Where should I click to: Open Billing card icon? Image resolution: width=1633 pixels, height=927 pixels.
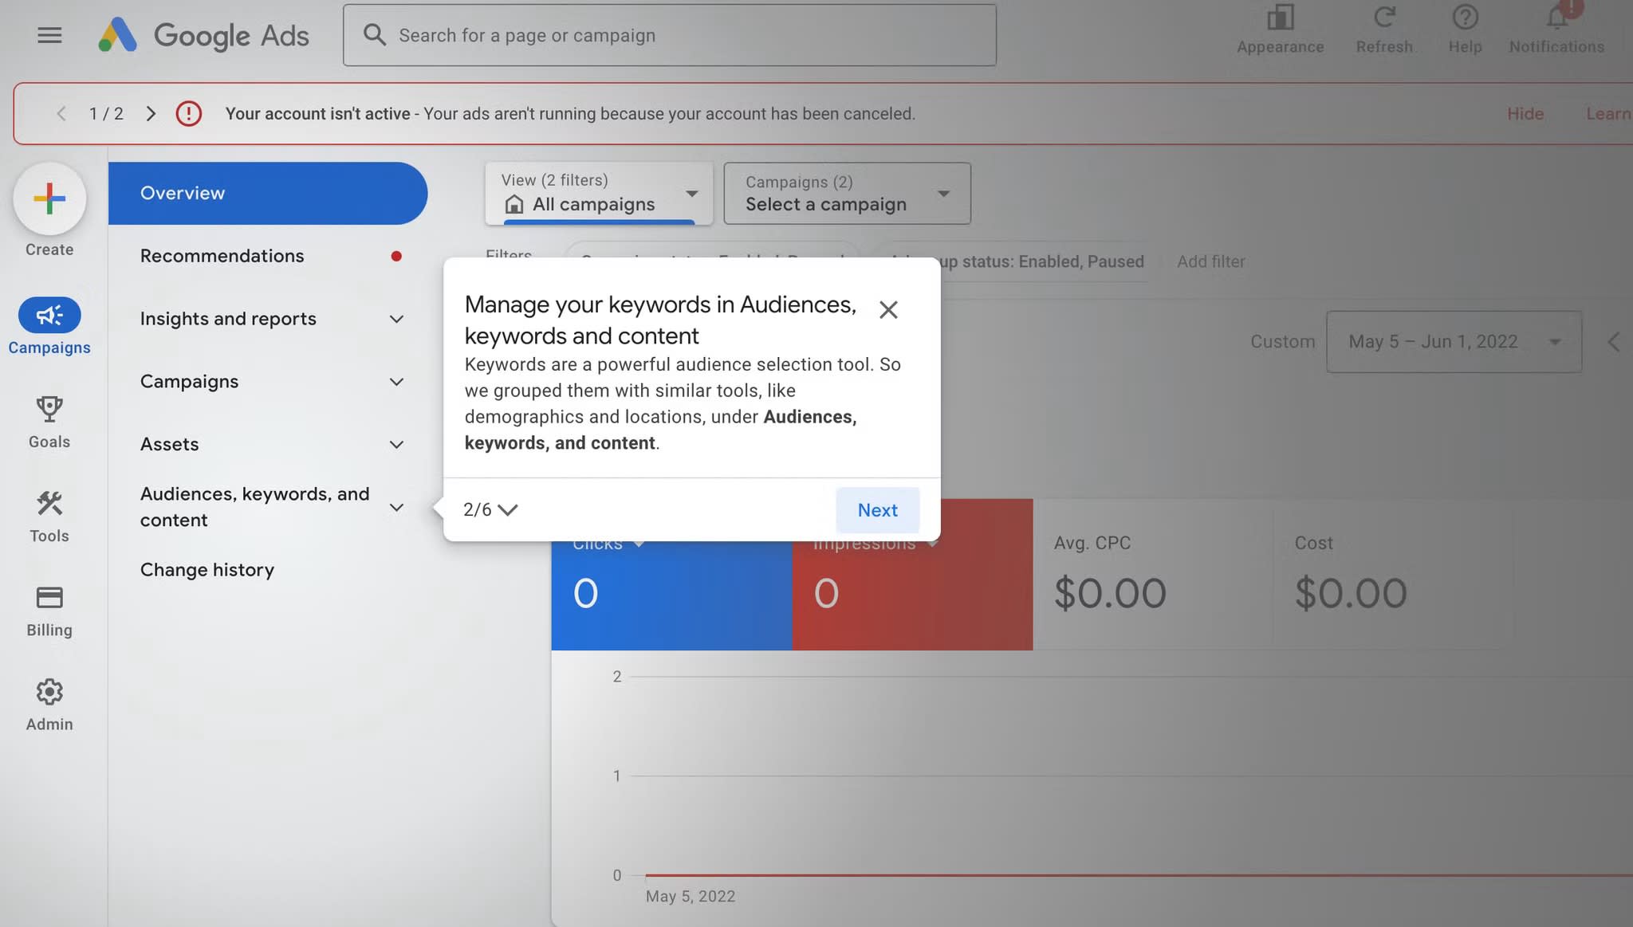click(x=49, y=598)
